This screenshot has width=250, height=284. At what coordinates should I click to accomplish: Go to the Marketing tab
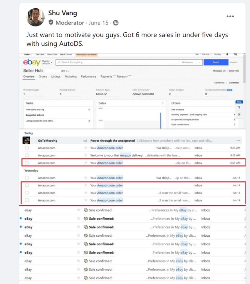(71, 77)
